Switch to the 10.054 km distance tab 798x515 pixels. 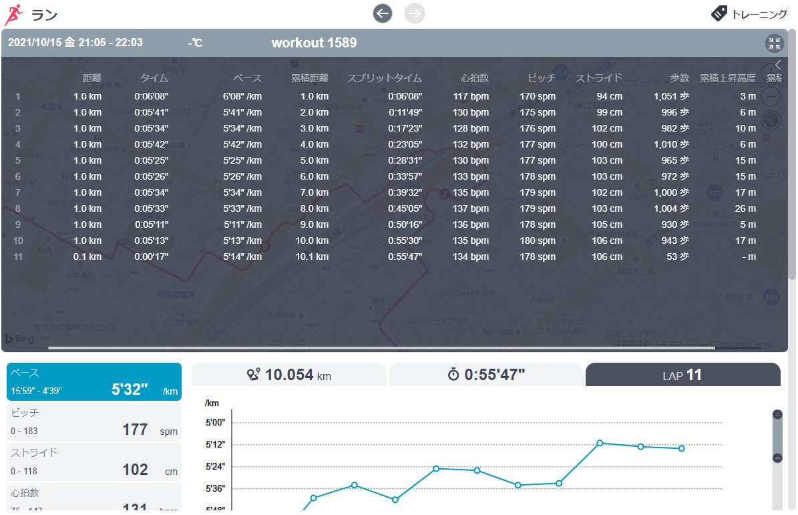[x=288, y=375]
